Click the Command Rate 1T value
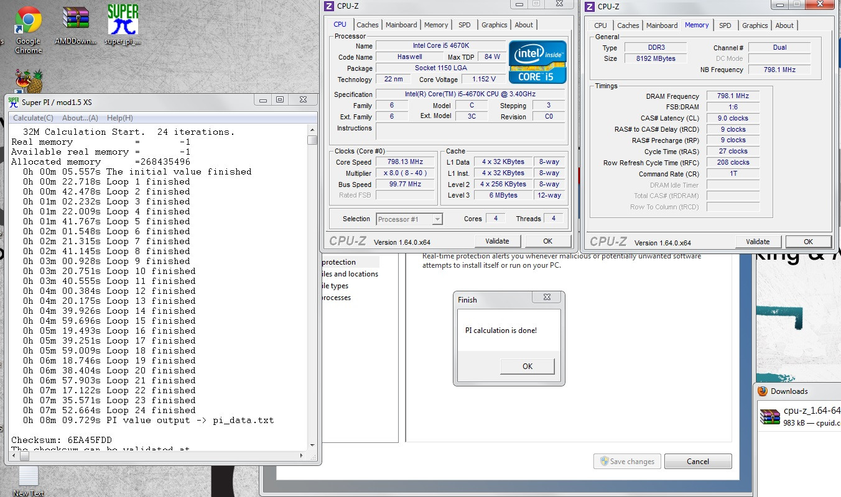The width and height of the screenshot is (841, 497). point(733,174)
